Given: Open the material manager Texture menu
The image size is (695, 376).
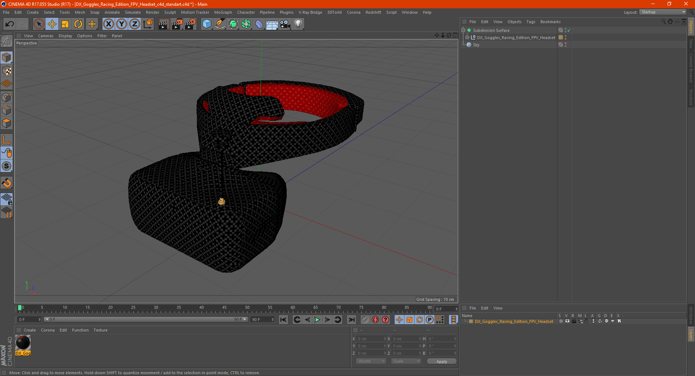Looking at the screenshot, I should [x=100, y=330].
